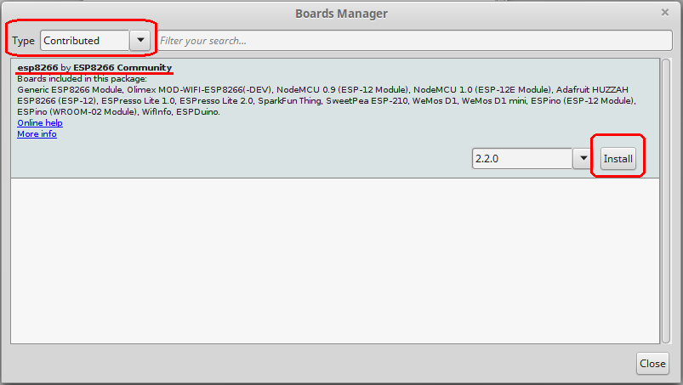Open the Online help link
The width and height of the screenshot is (683, 385).
tap(40, 123)
